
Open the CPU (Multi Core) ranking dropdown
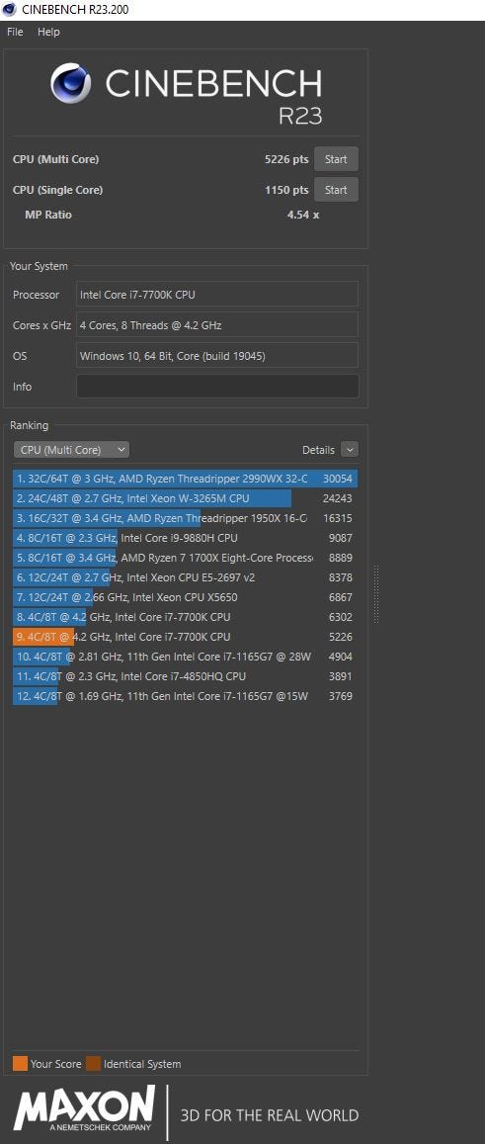[71, 450]
